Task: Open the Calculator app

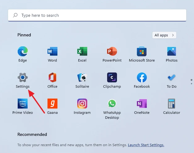Action: [x=172, y=104]
